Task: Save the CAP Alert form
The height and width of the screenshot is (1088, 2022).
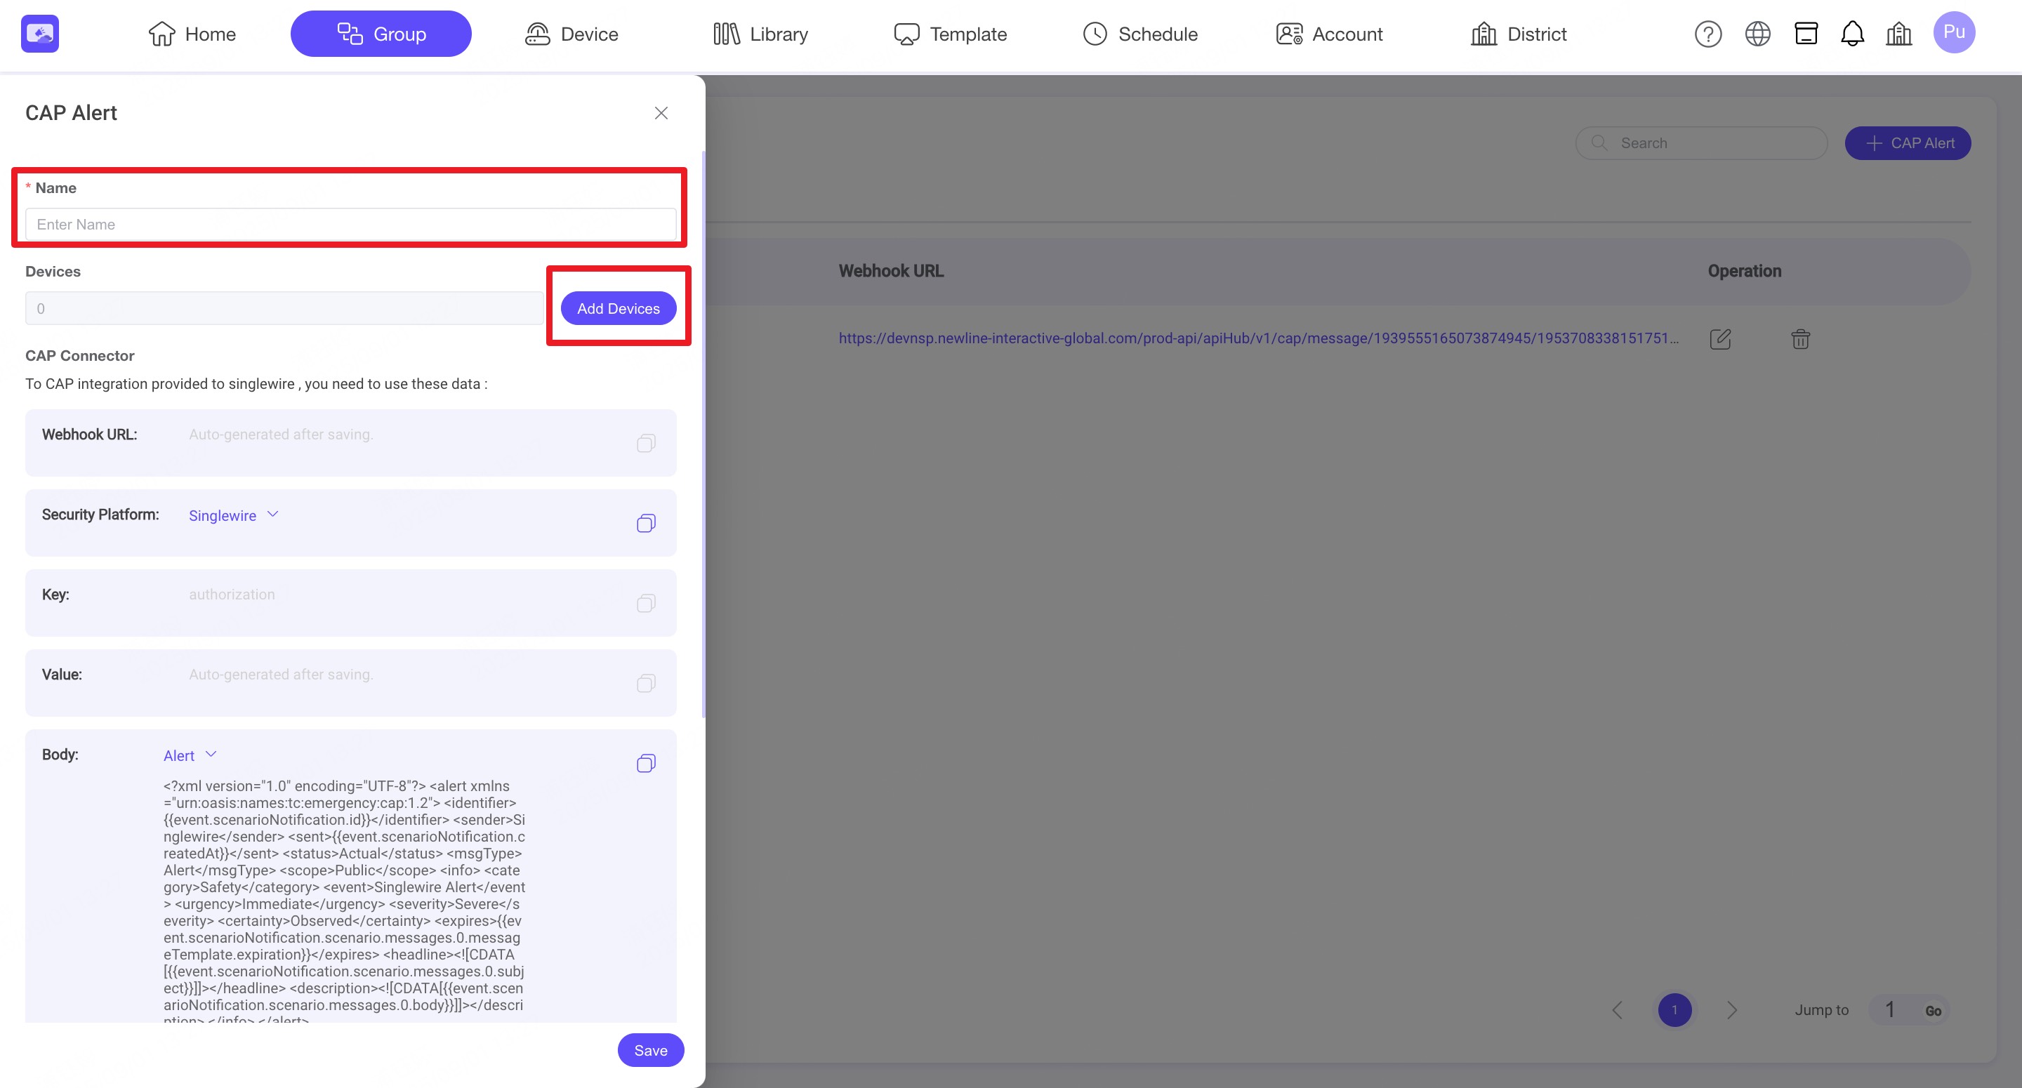Action: coord(650,1050)
